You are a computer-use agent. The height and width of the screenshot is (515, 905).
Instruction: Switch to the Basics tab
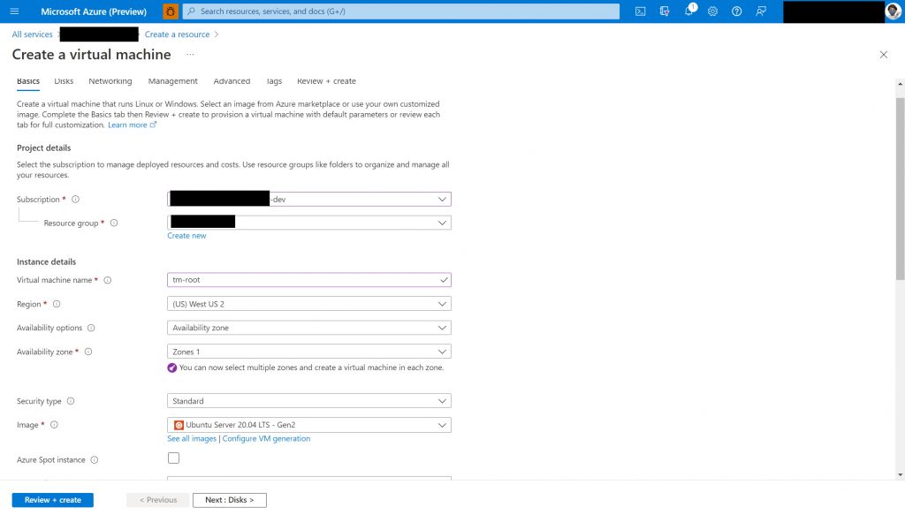28,81
